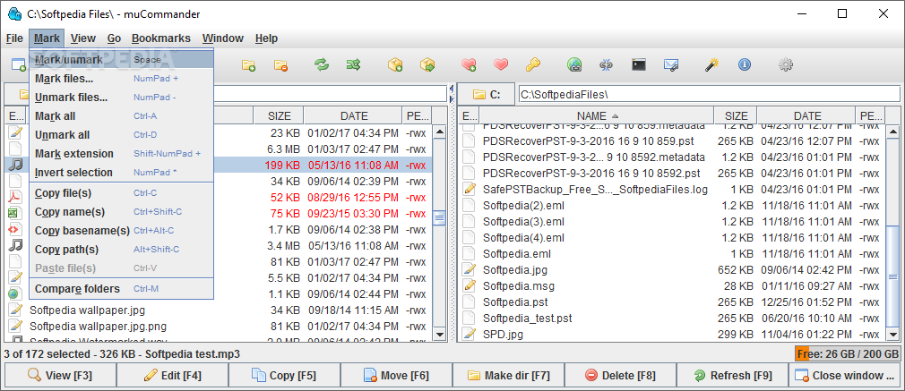This screenshot has height=391, width=905.
Task: Click the Unmark group toolbar icon
Action: click(x=281, y=65)
